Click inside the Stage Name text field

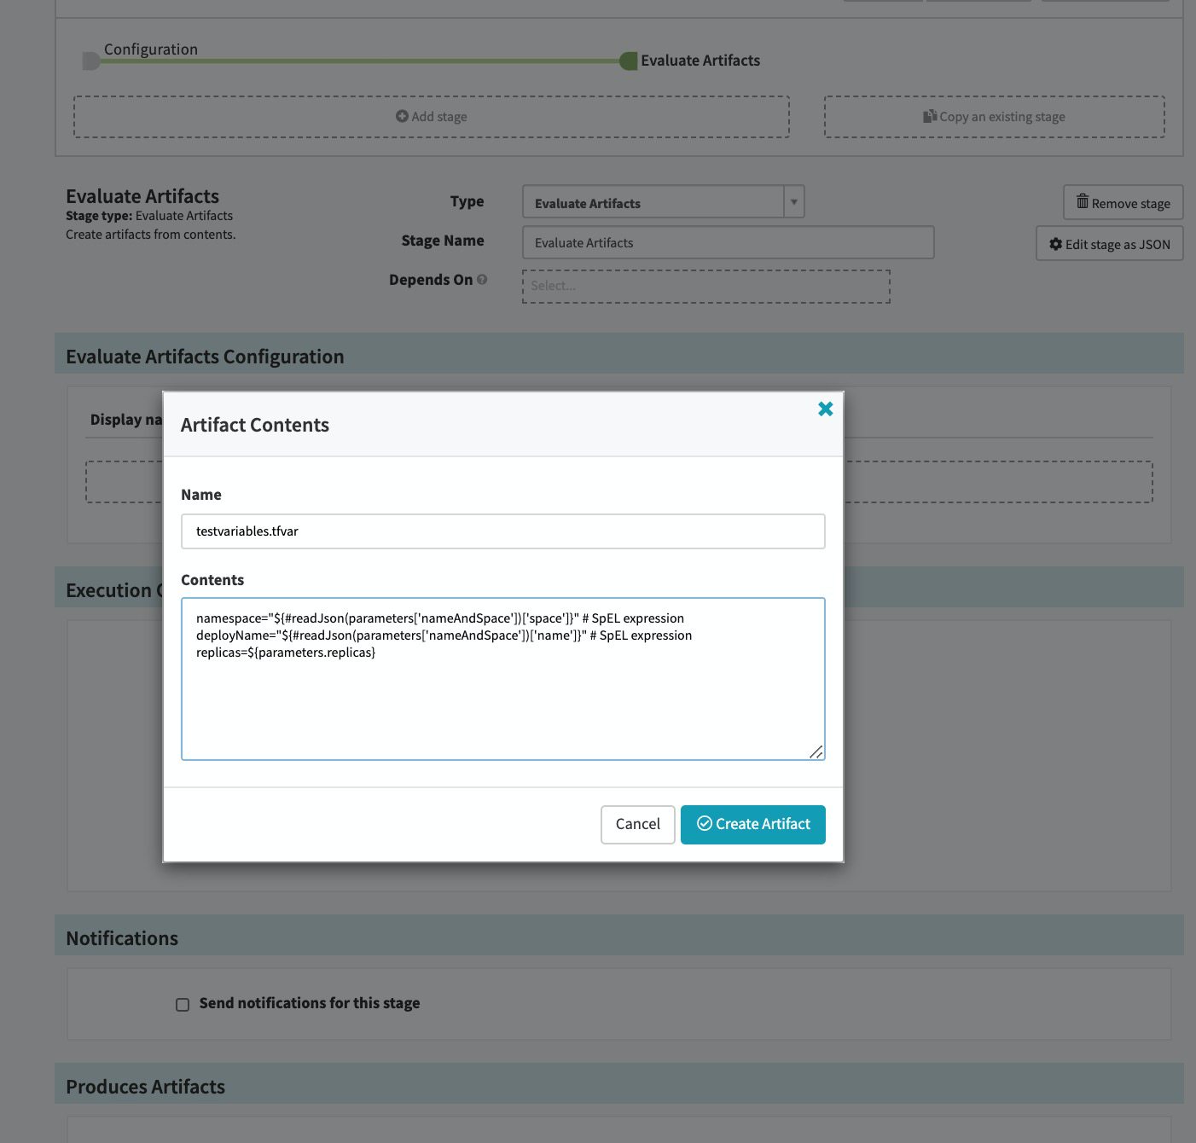(727, 242)
